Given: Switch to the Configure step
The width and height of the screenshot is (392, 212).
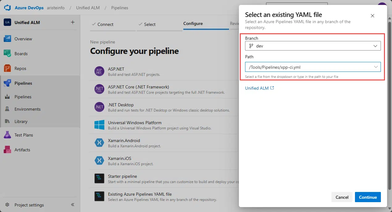Looking at the screenshot, I should [193, 23].
